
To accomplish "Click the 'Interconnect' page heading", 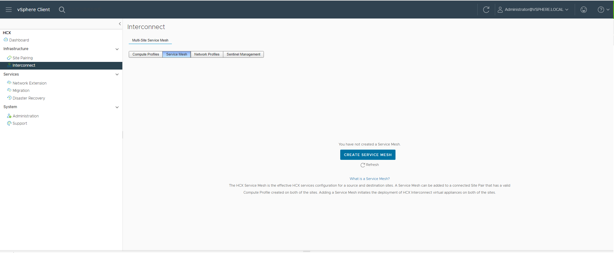I will tap(146, 27).
